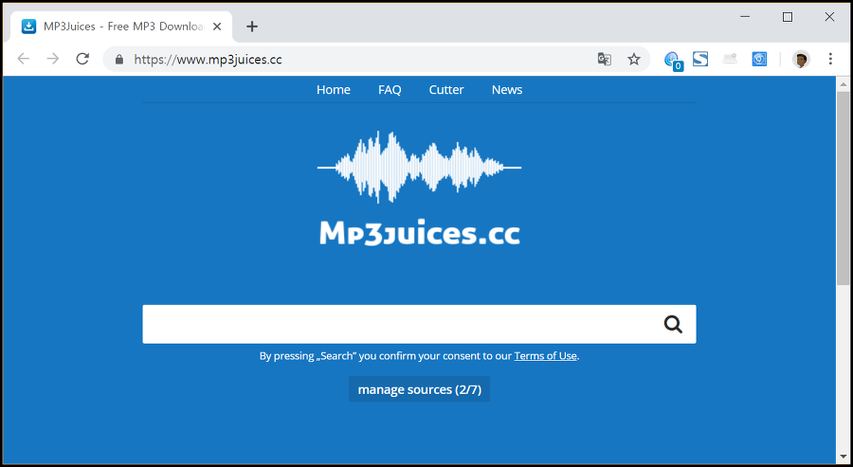Open the Cutter menu item

[446, 90]
